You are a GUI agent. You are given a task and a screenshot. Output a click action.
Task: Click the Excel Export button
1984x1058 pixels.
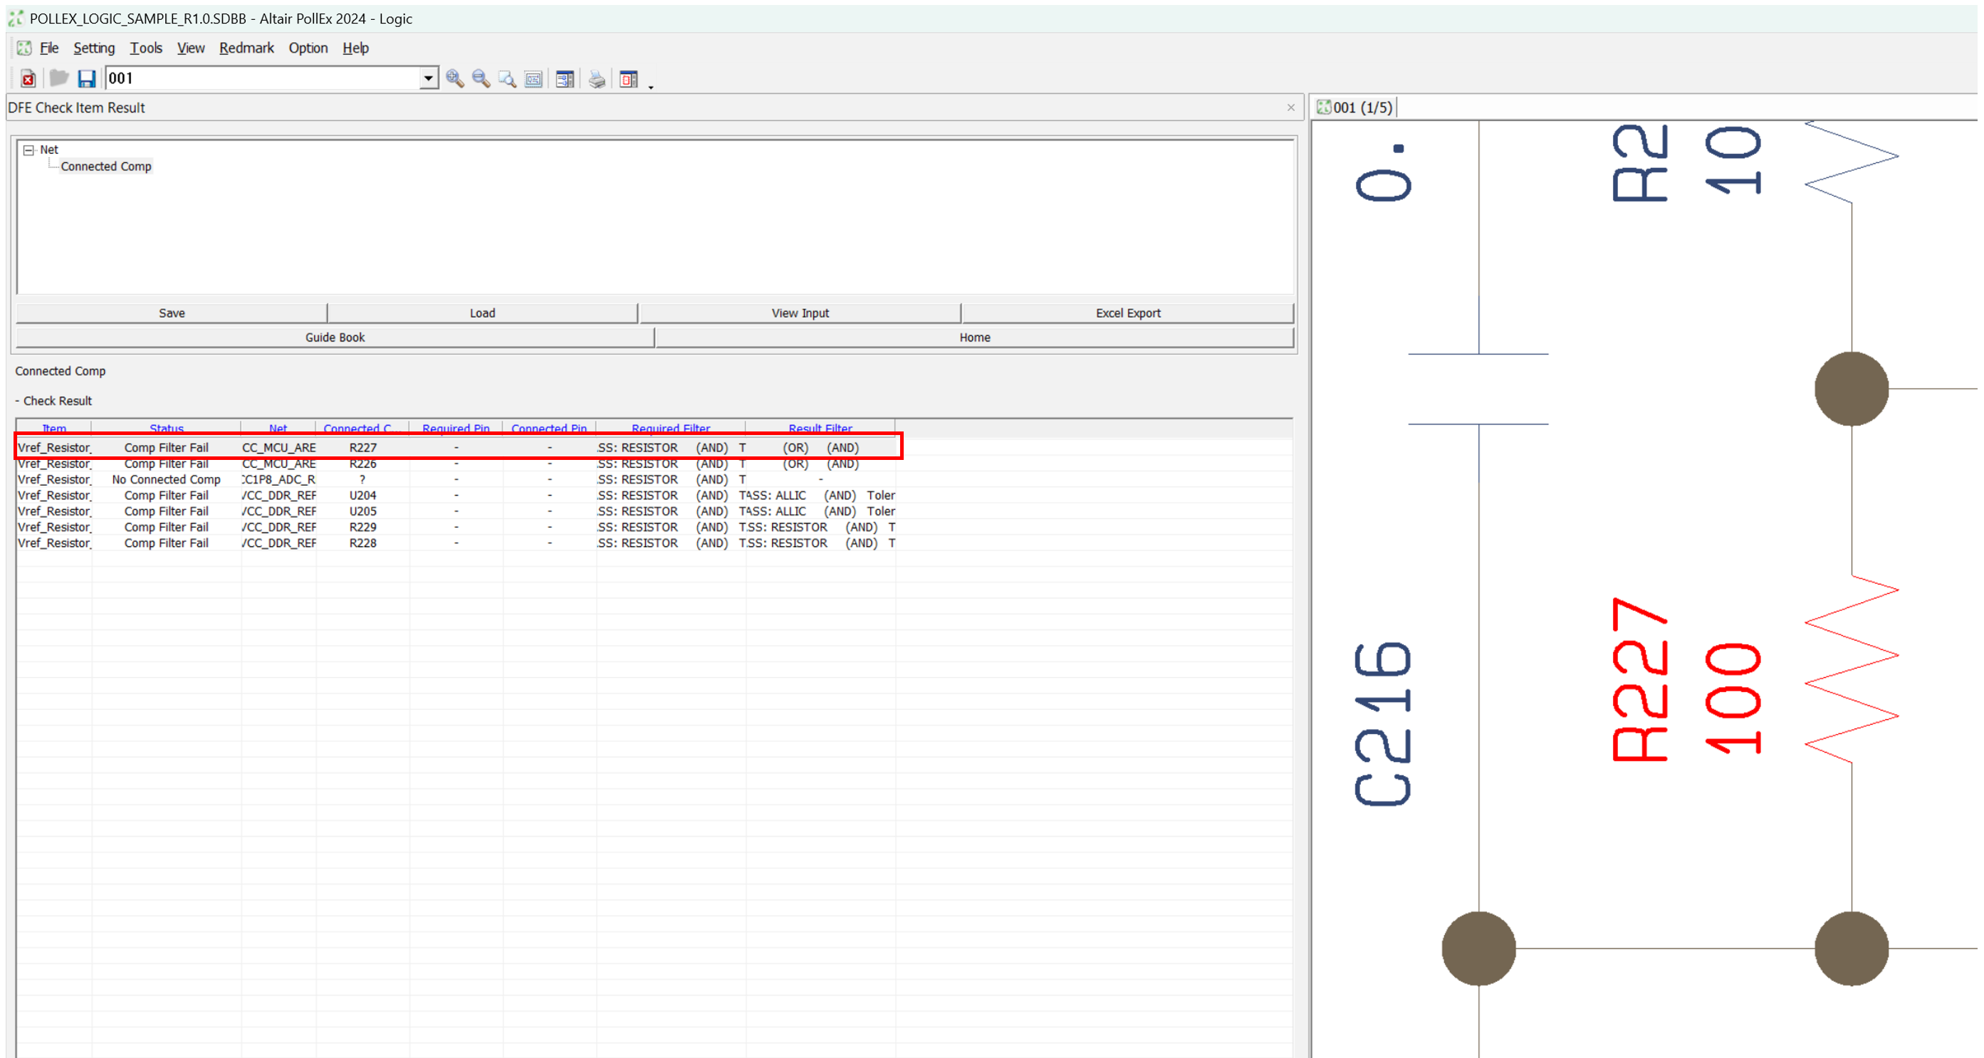(1127, 313)
